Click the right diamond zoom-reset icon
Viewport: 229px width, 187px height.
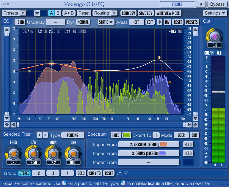click(195, 125)
